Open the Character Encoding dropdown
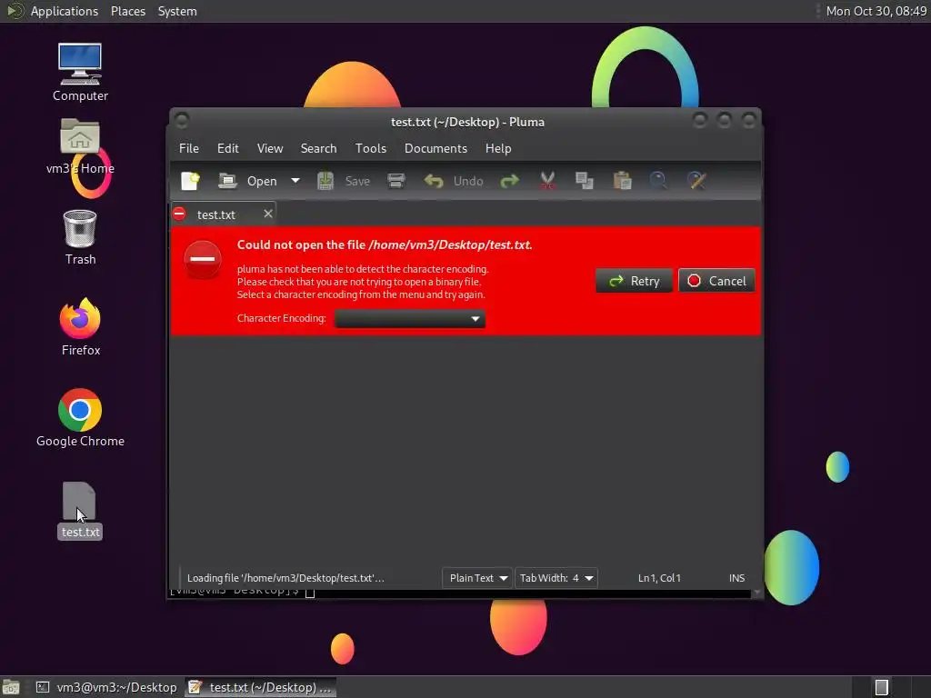Screen dimensions: 931x698 click(x=410, y=319)
